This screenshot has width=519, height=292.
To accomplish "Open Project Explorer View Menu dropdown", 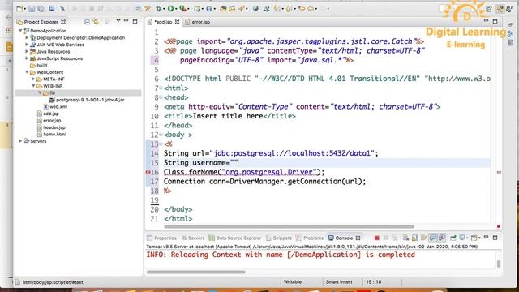I will click(x=118, y=21).
